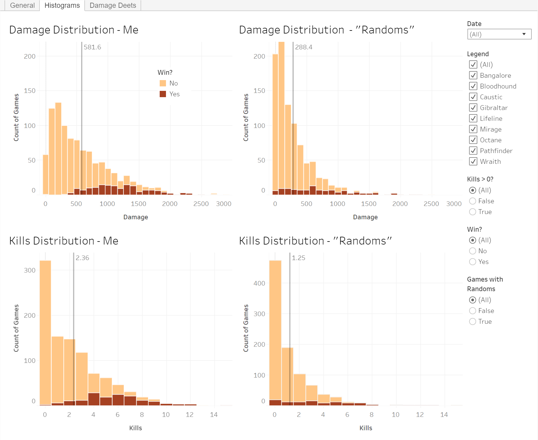Click the Yes color swatch in chart legend
This screenshot has width=538, height=440.
click(x=163, y=94)
